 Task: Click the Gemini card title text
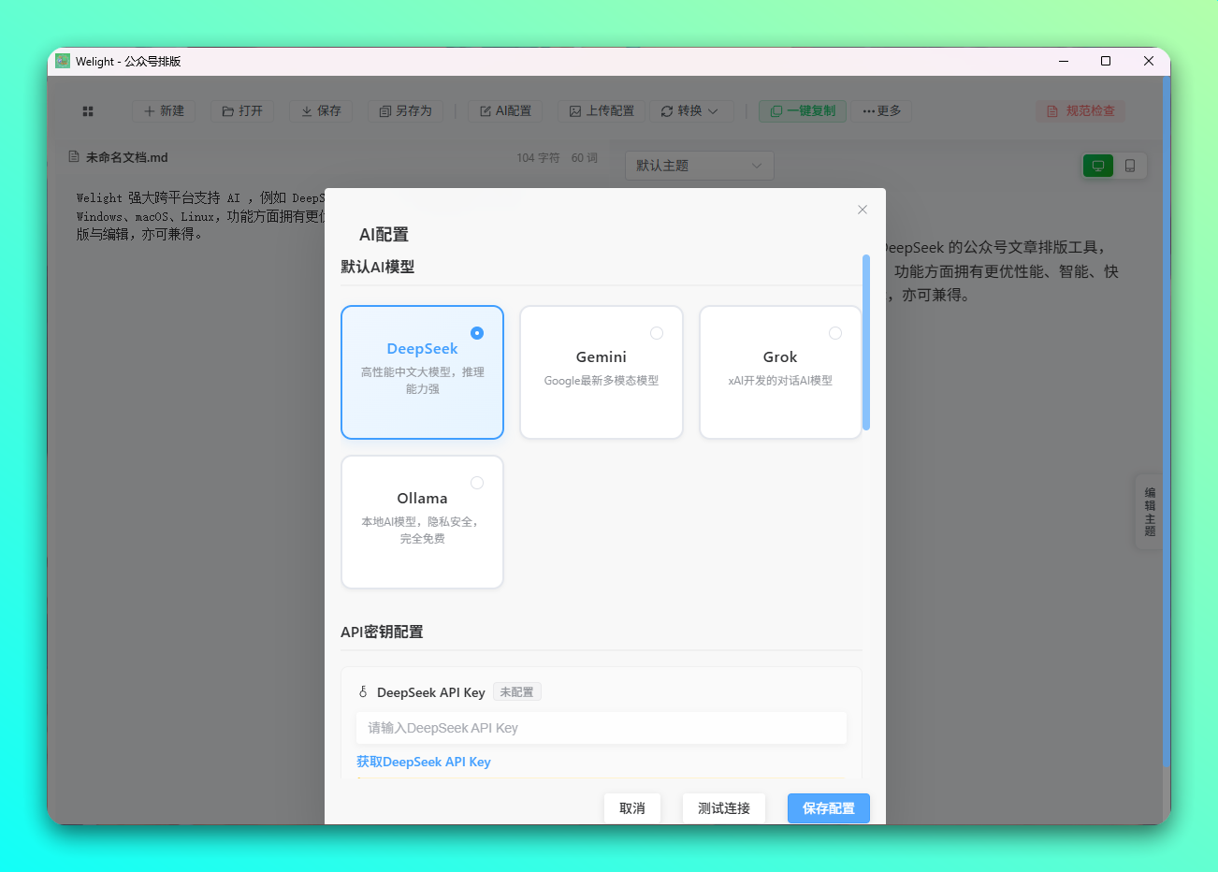602,357
